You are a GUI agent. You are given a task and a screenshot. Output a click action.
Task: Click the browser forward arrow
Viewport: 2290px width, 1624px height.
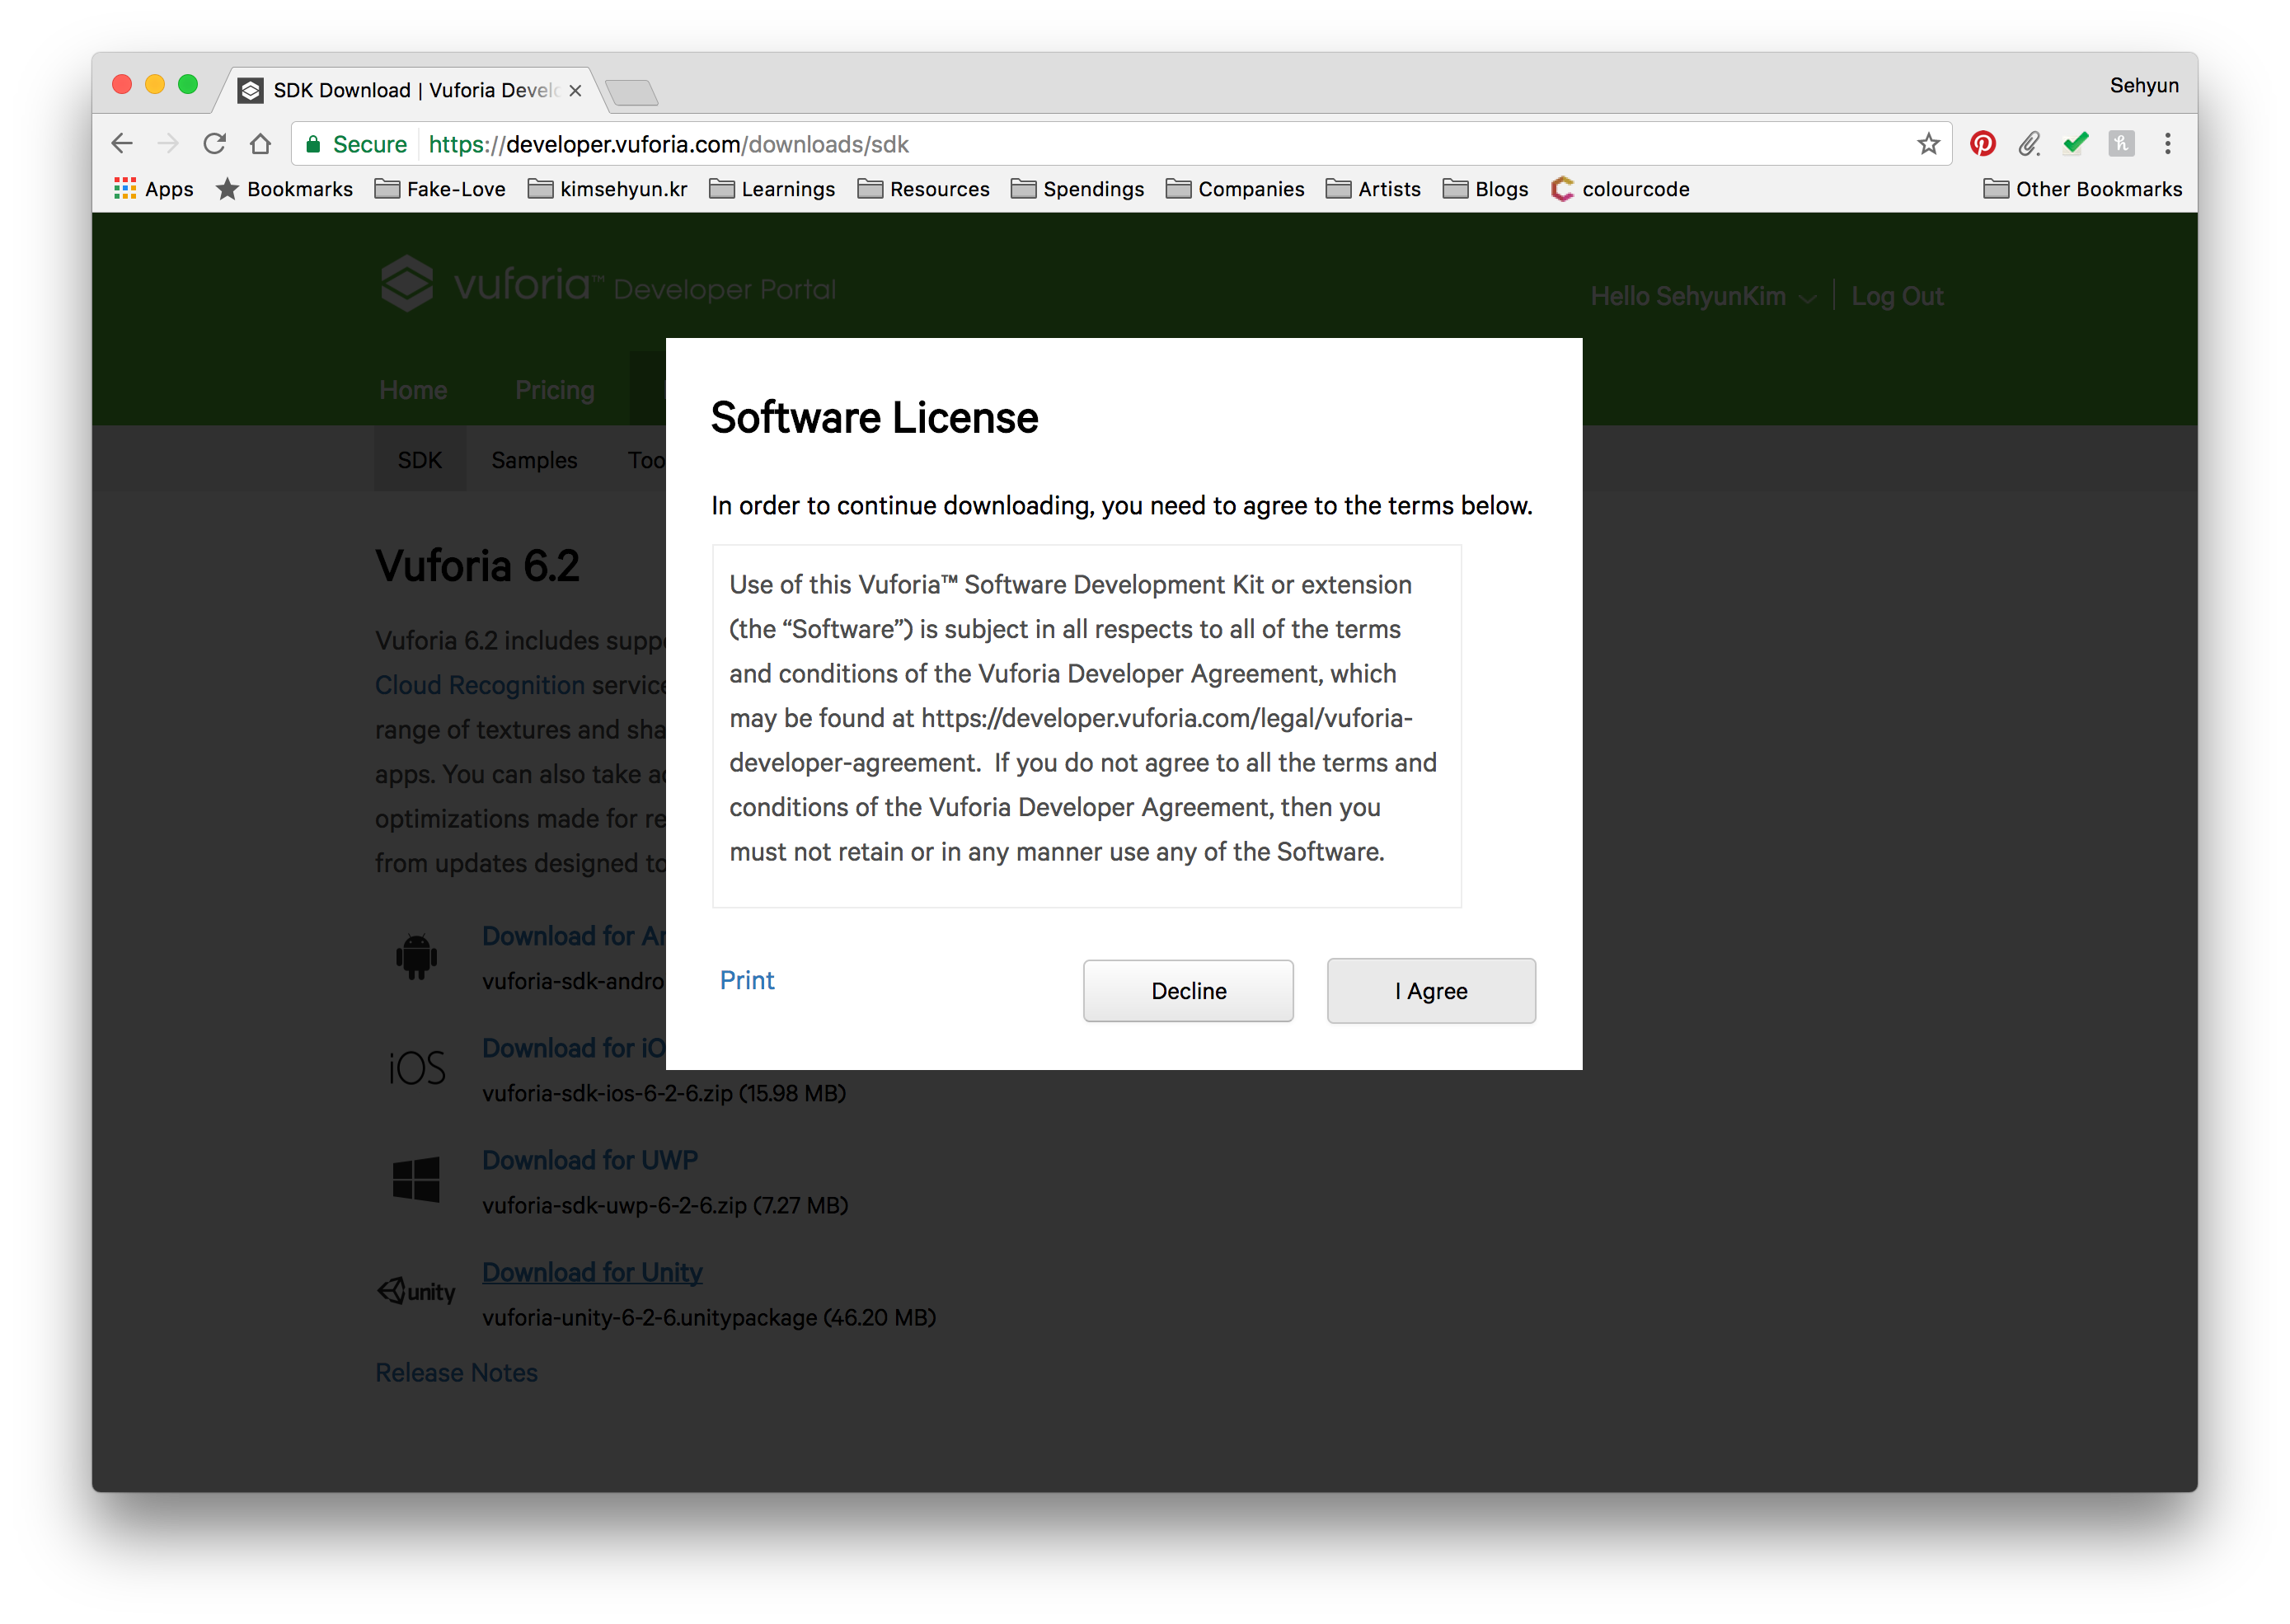168,144
